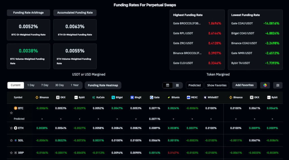
Task: Click KuCoin XRP rate -0.0113%
Action: point(98,153)
